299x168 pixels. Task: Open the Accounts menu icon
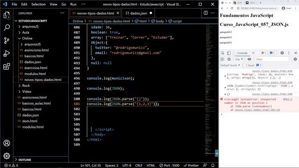point(7,143)
